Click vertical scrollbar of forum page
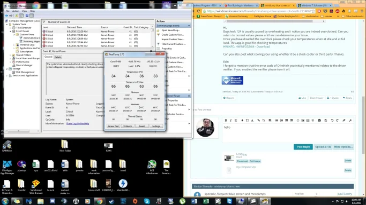 click(363, 125)
